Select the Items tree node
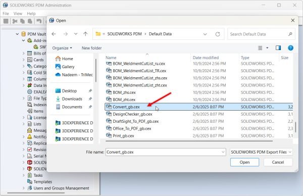The width and height of the screenshot is (303, 196). pos(38,111)
